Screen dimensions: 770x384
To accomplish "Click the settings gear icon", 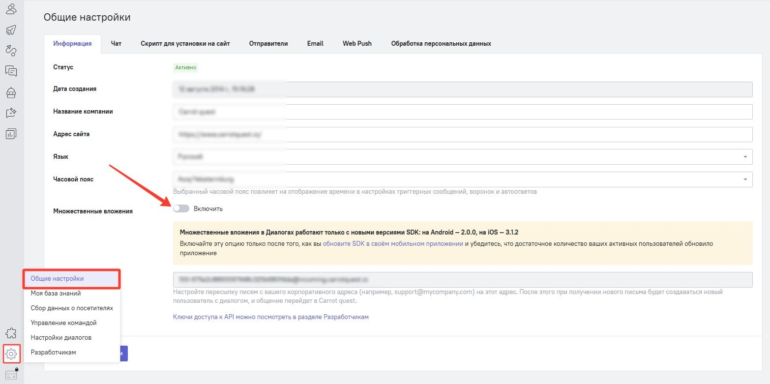I will pyautogui.click(x=11, y=353).
